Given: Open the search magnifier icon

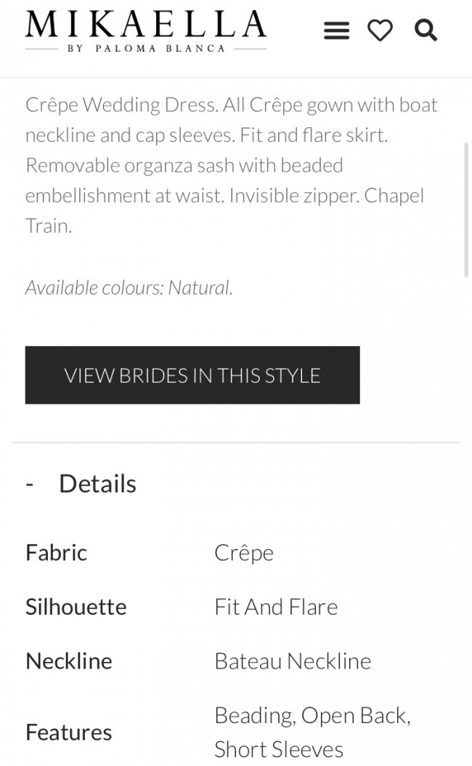Looking at the screenshot, I should click(x=426, y=30).
